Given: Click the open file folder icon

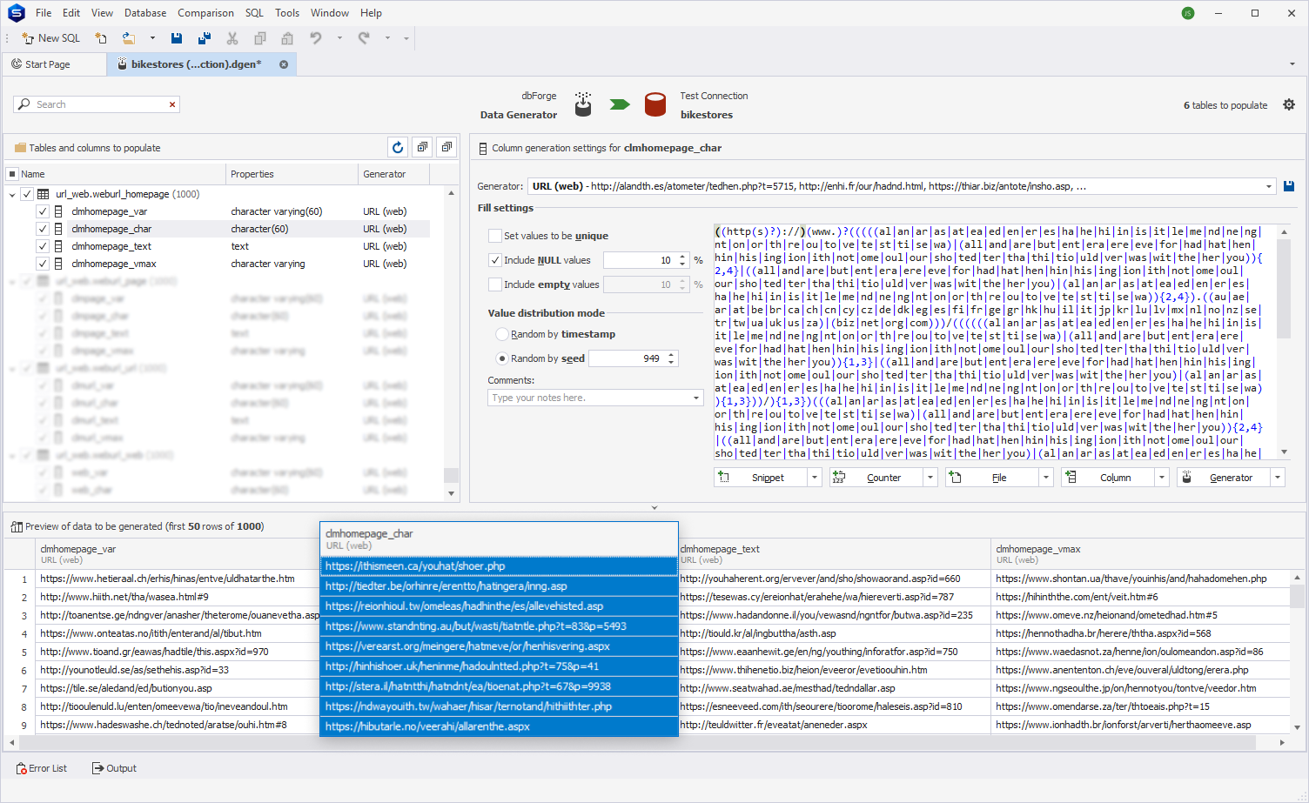Looking at the screenshot, I should (129, 38).
